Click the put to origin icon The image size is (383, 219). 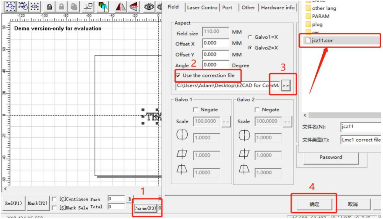[88, 7]
